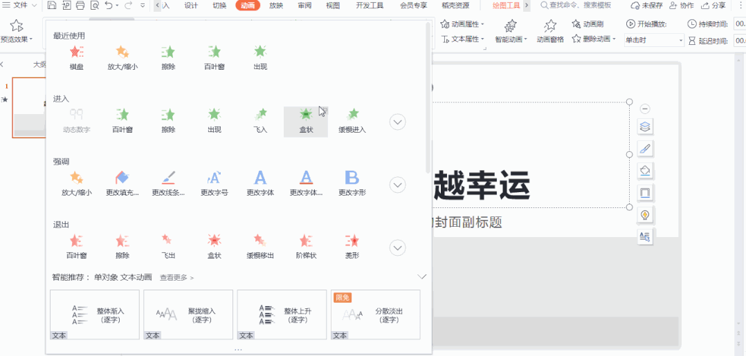Apply the 菱形 (Diamond) exit animation
The width and height of the screenshot is (746, 356).
352,247
